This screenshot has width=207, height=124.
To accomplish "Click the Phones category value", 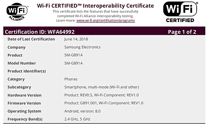I will (x=71, y=79).
